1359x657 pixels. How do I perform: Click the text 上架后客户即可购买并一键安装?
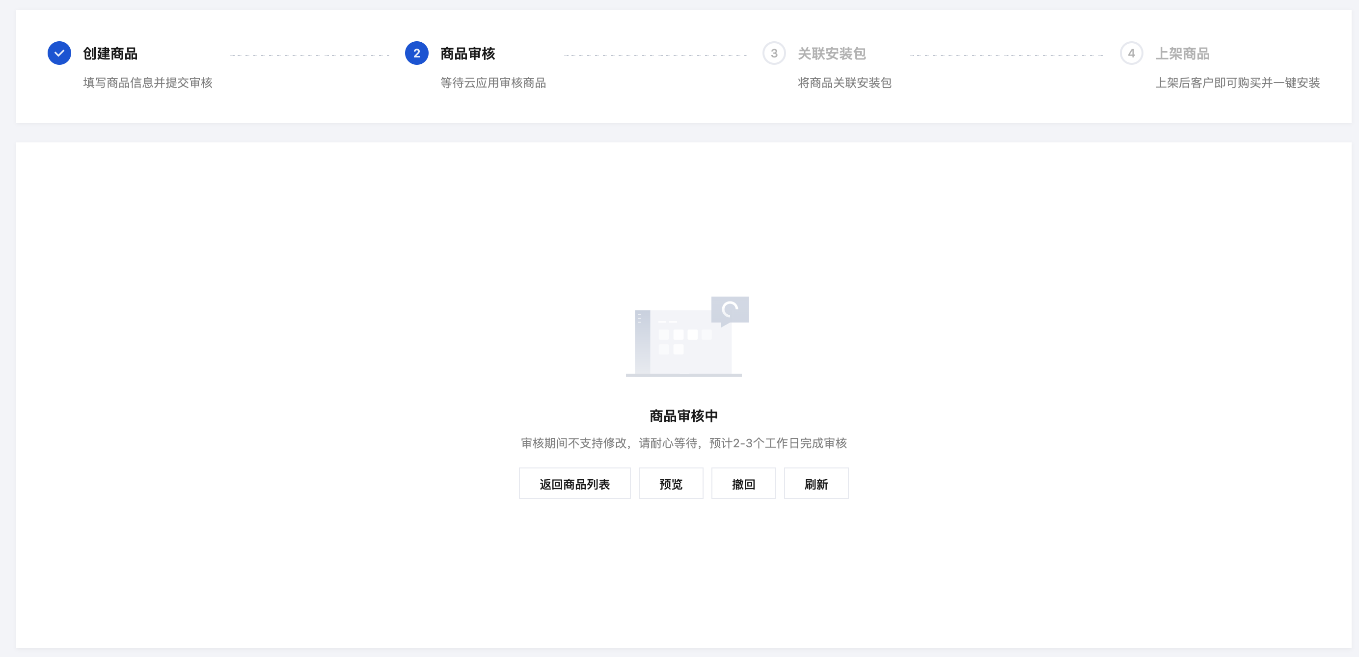(1238, 83)
